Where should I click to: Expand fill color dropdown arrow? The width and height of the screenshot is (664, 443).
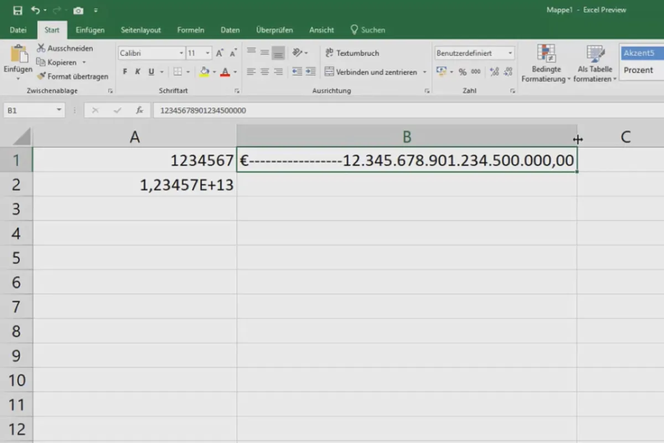pos(214,72)
